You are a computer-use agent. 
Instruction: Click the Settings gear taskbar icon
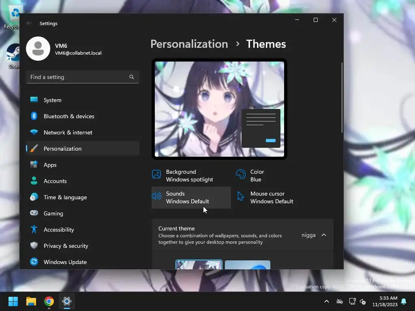point(67,301)
